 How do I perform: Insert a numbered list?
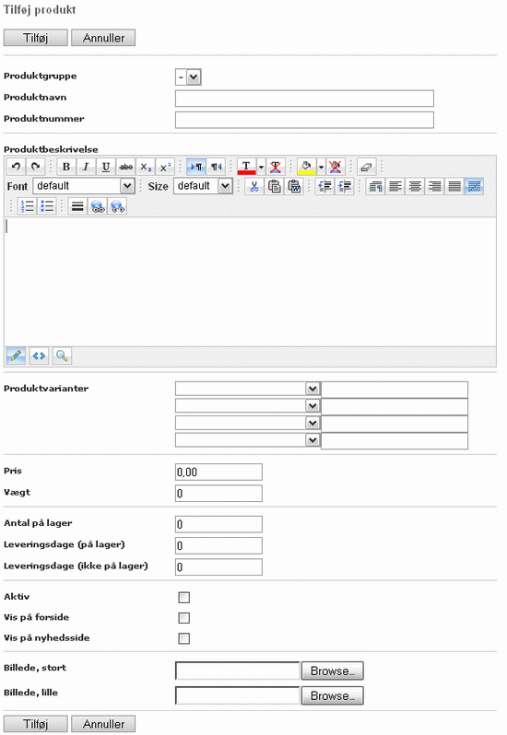click(x=28, y=205)
